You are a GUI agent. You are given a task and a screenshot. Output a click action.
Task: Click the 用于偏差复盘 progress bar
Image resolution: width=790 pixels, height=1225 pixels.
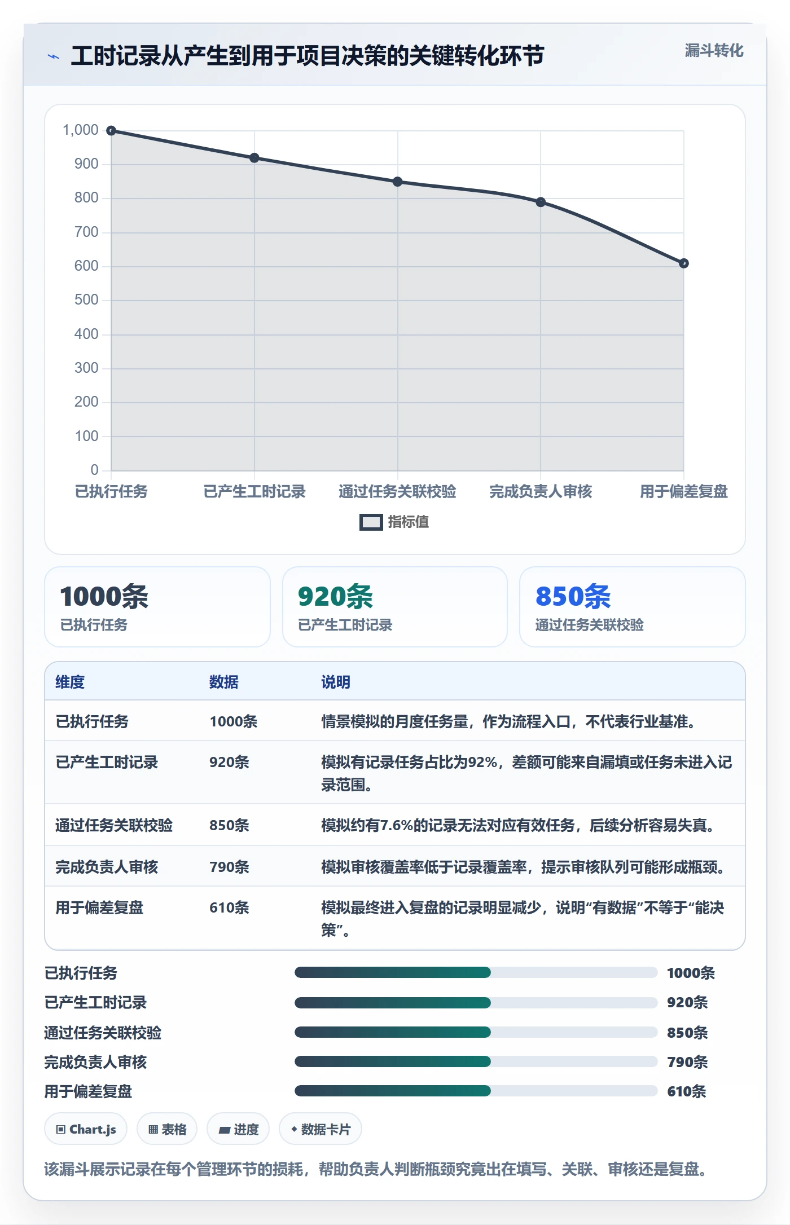pyautogui.click(x=476, y=1091)
